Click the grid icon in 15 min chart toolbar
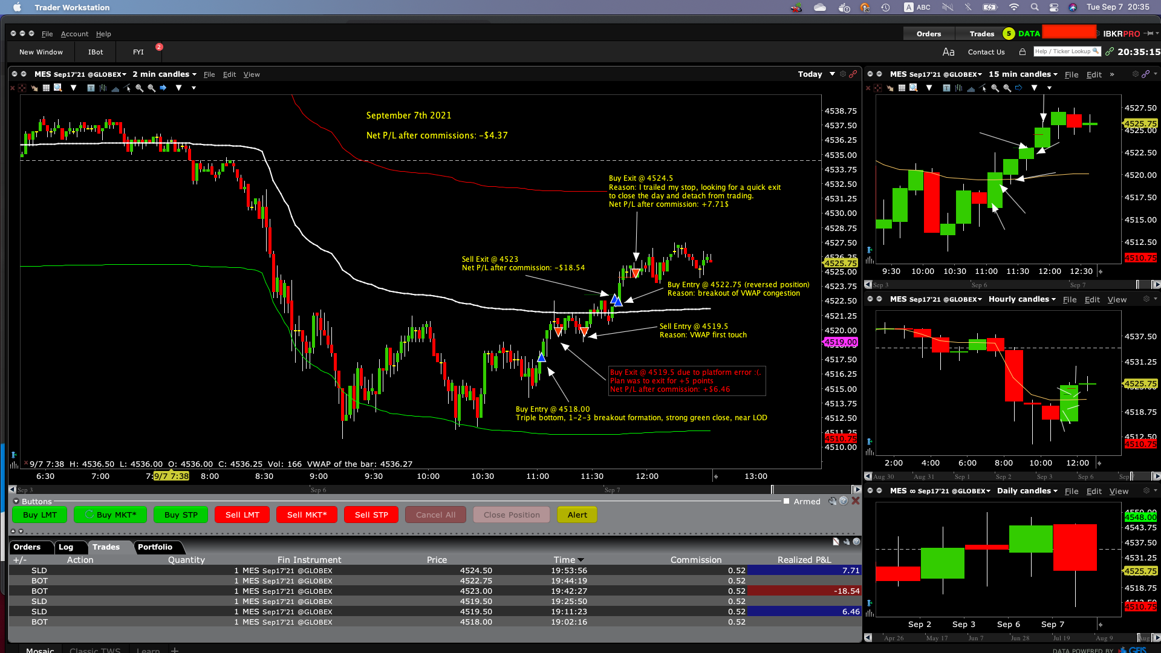This screenshot has width=1161, height=653. [902, 88]
